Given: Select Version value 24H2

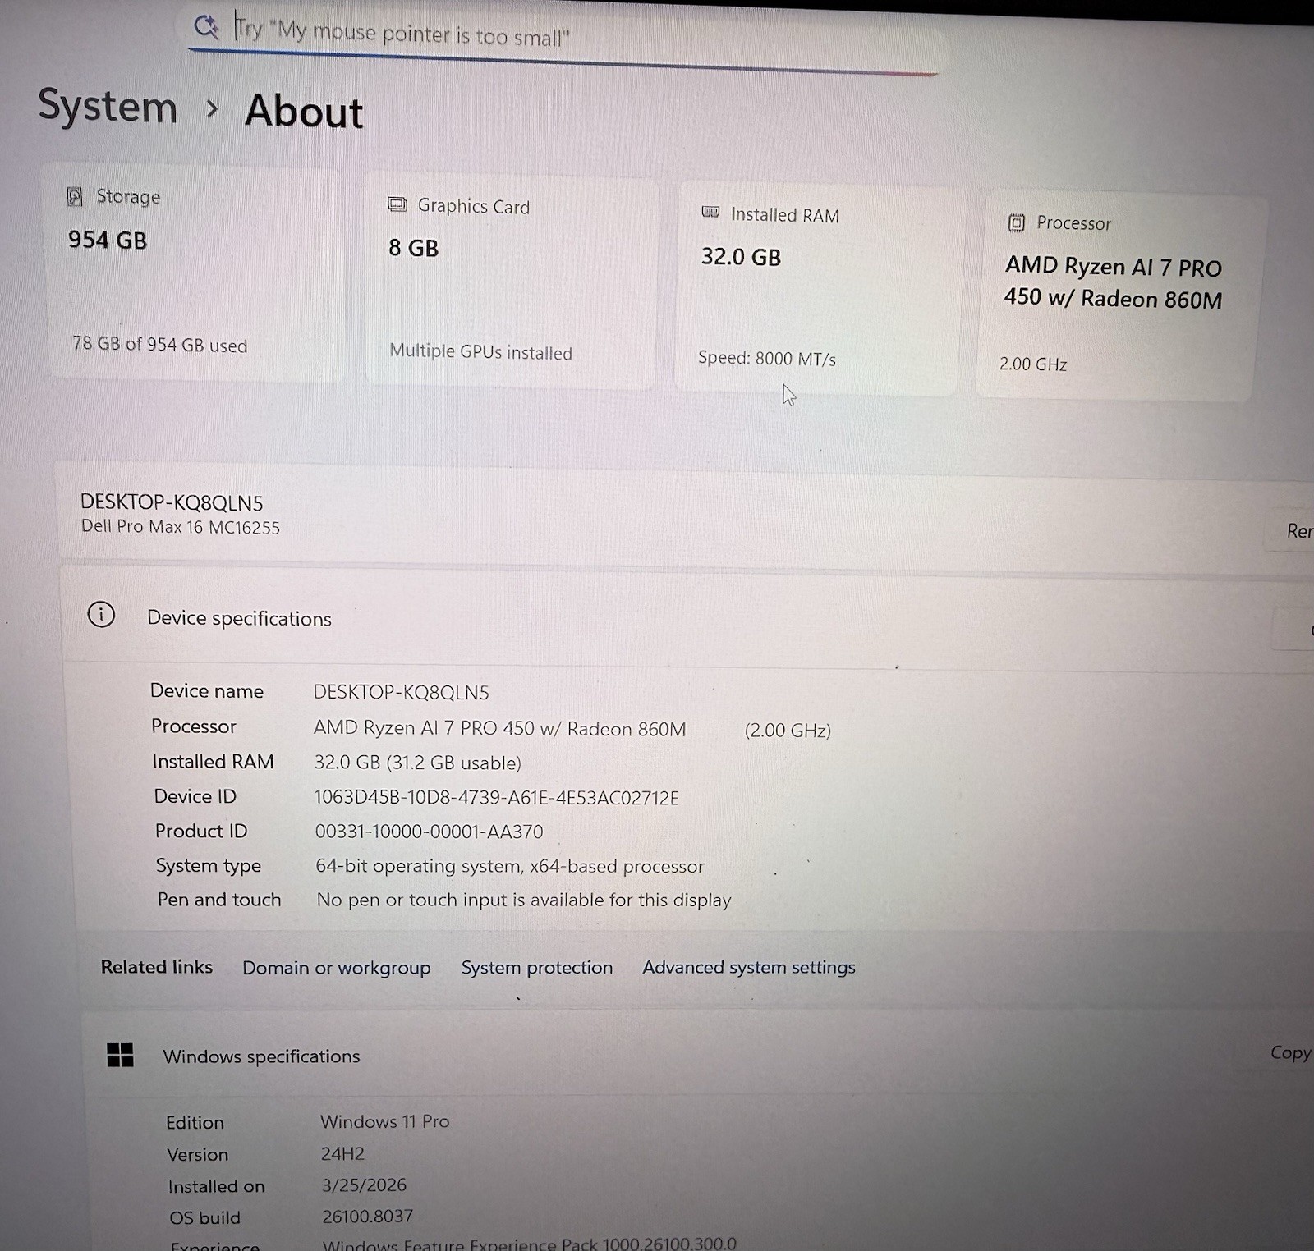Looking at the screenshot, I should tap(342, 1153).
